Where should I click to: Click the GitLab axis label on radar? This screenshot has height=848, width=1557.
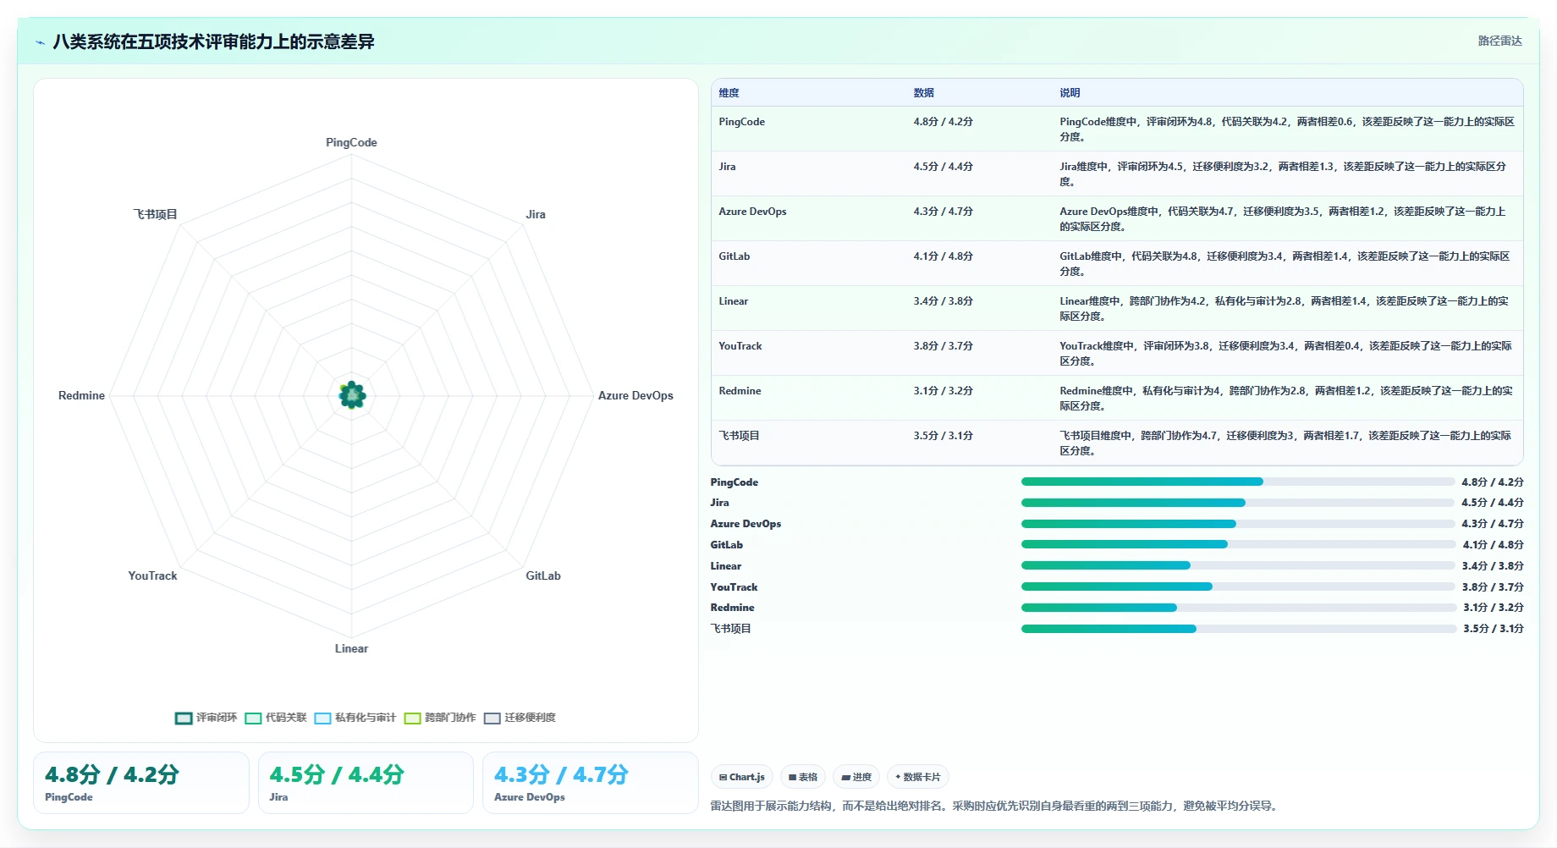coord(543,575)
